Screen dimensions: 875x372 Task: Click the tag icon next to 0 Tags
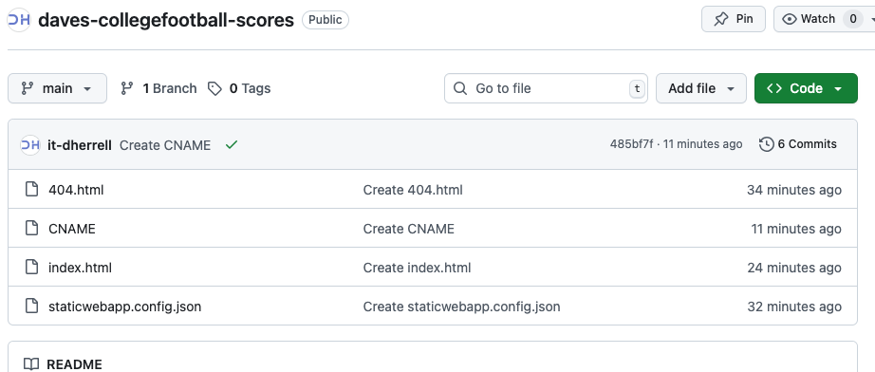tap(214, 88)
